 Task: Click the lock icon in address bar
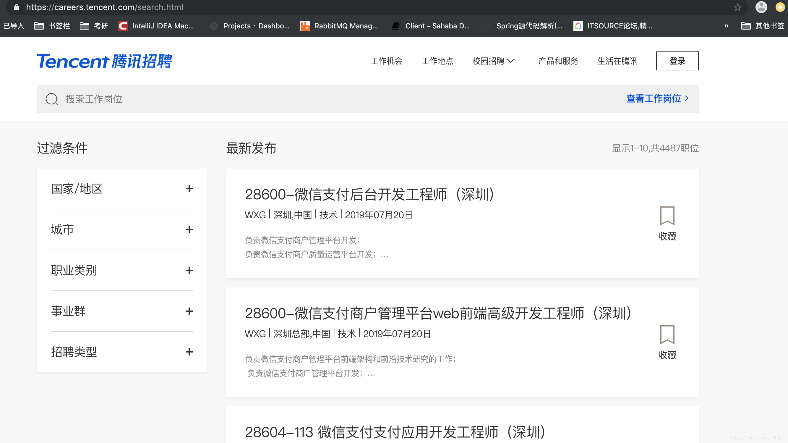coord(17,7)
